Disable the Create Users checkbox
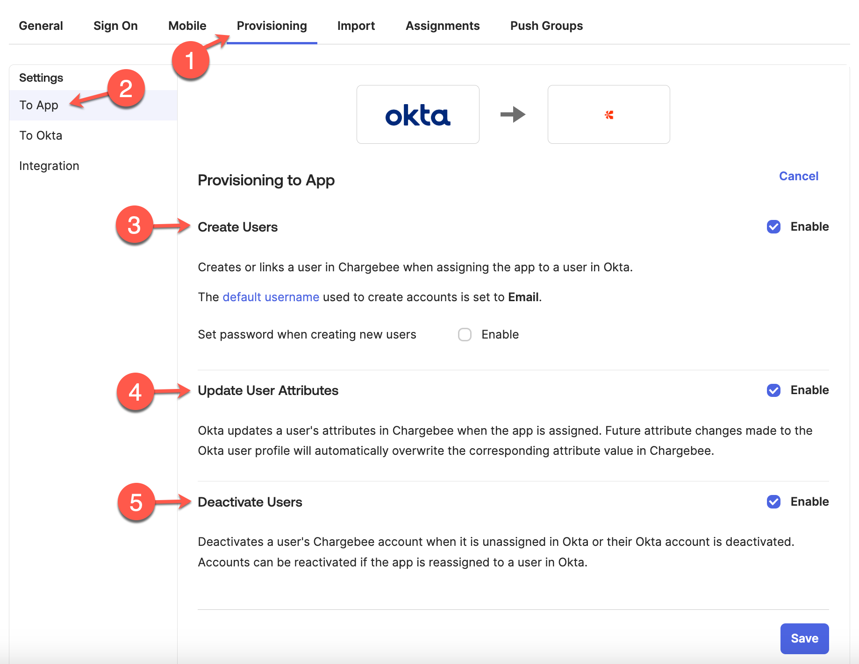Screen dimensions: 859x664 tap(773, 227)
